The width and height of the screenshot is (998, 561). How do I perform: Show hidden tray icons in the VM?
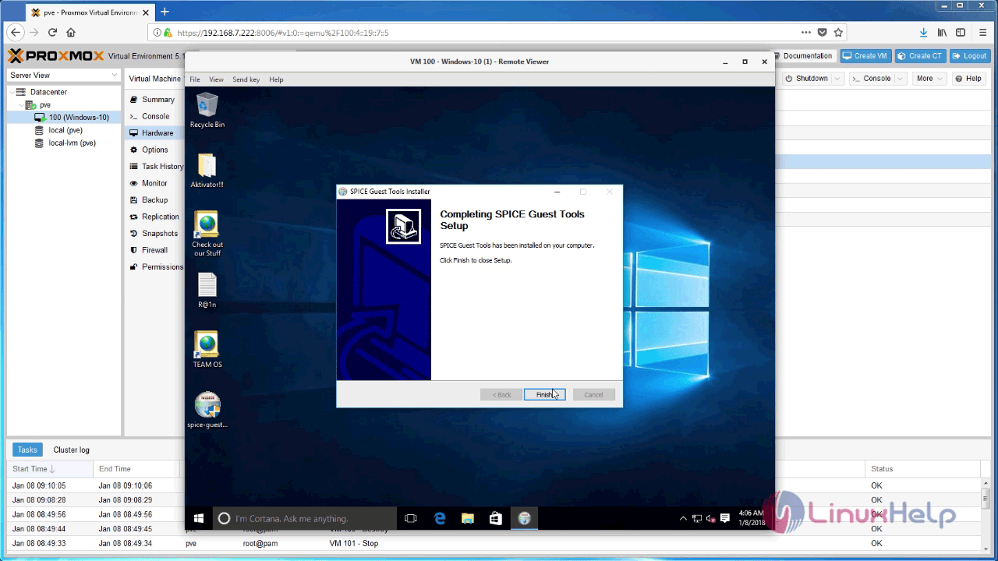[x=684, y=518]
